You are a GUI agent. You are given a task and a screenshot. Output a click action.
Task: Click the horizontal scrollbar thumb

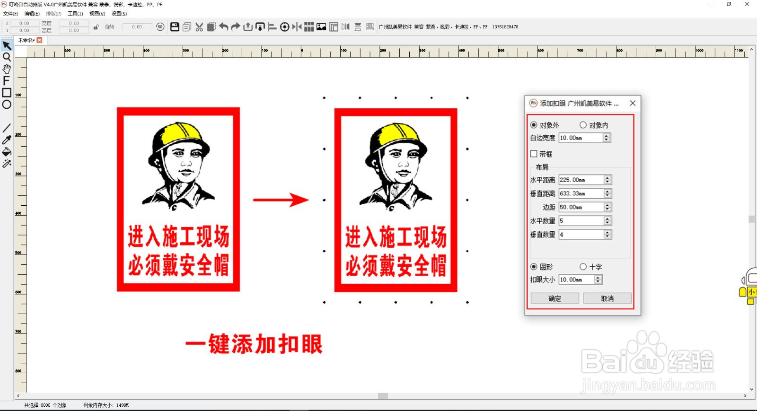[383, 396]
